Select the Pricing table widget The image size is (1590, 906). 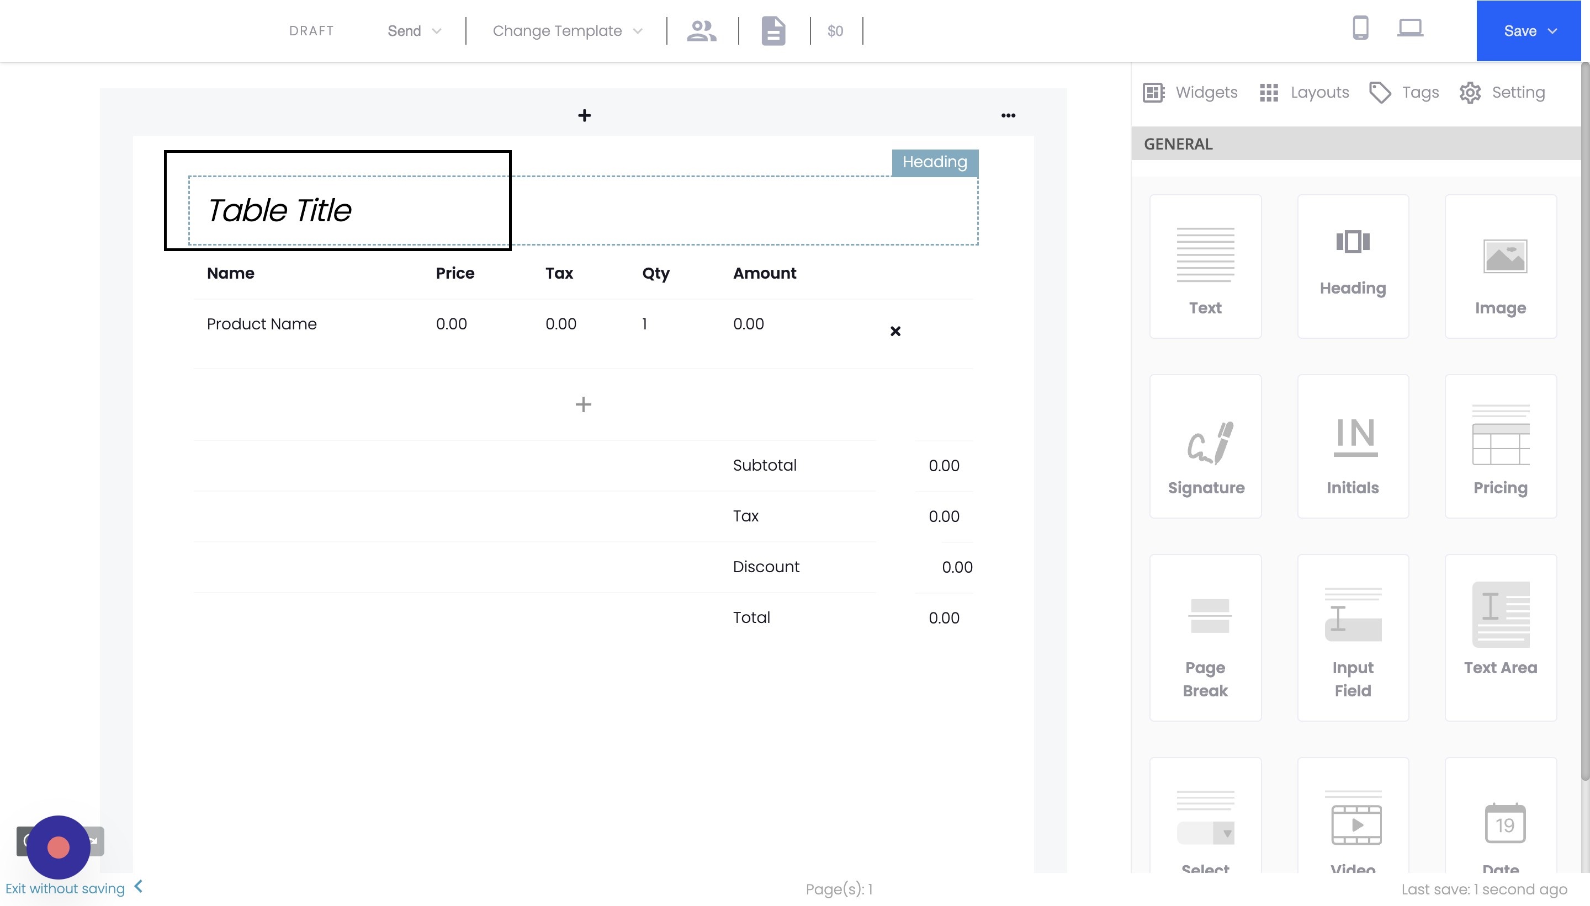click(1499, 446)
